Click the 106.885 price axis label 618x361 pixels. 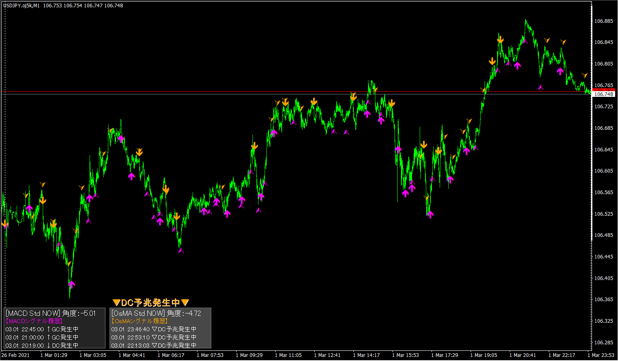(604, 21)
